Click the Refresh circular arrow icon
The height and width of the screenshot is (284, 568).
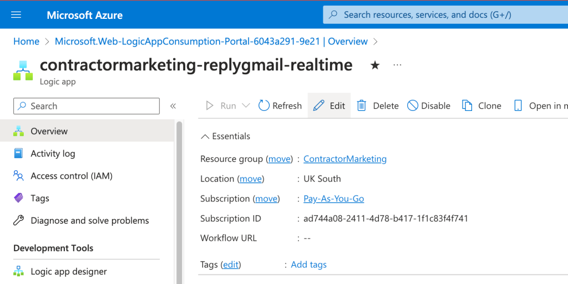click(x=263, y=105)
